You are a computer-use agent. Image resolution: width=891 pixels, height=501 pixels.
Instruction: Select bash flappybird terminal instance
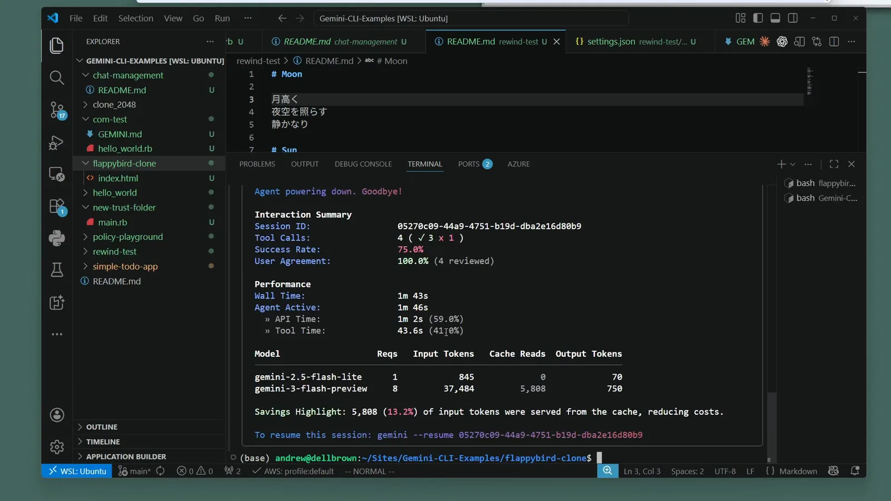tap(819, 183)
